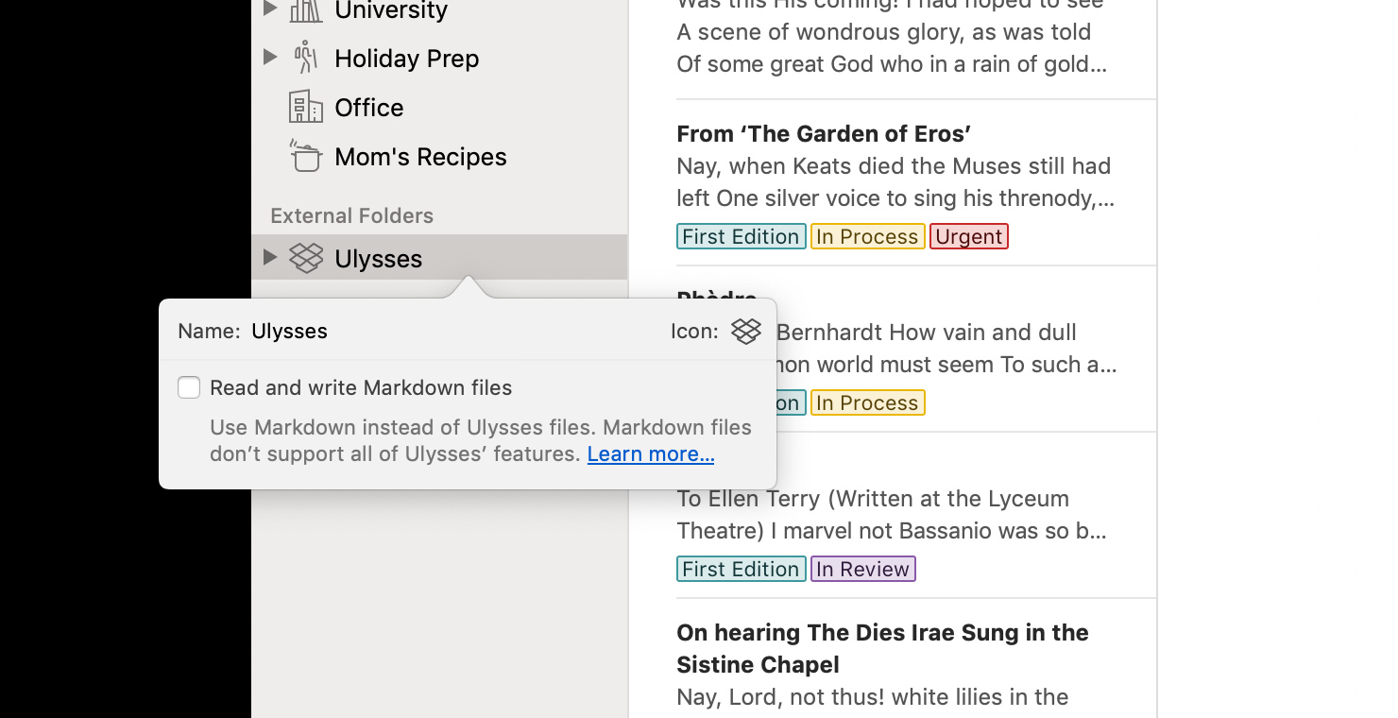The height and width of the screenshot is (718, 1398).
Task: Expand the Holiday Prep group
Action: (x=270, y=58)
